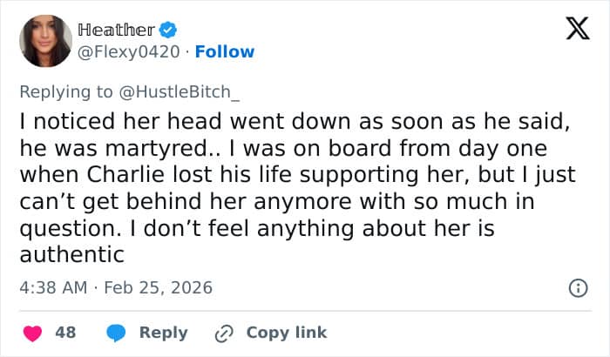Click the reply speech bubble icon
This screenshot has width=610, height=357.
pos(117,333)
